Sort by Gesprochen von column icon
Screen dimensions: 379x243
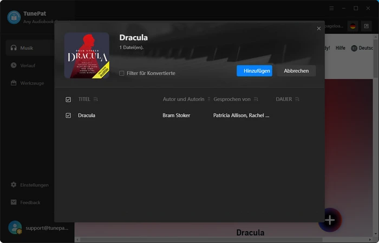click(256, 99)
